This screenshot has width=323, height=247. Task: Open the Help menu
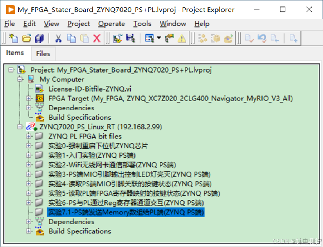pyautogui.click(x=202, y=24)
